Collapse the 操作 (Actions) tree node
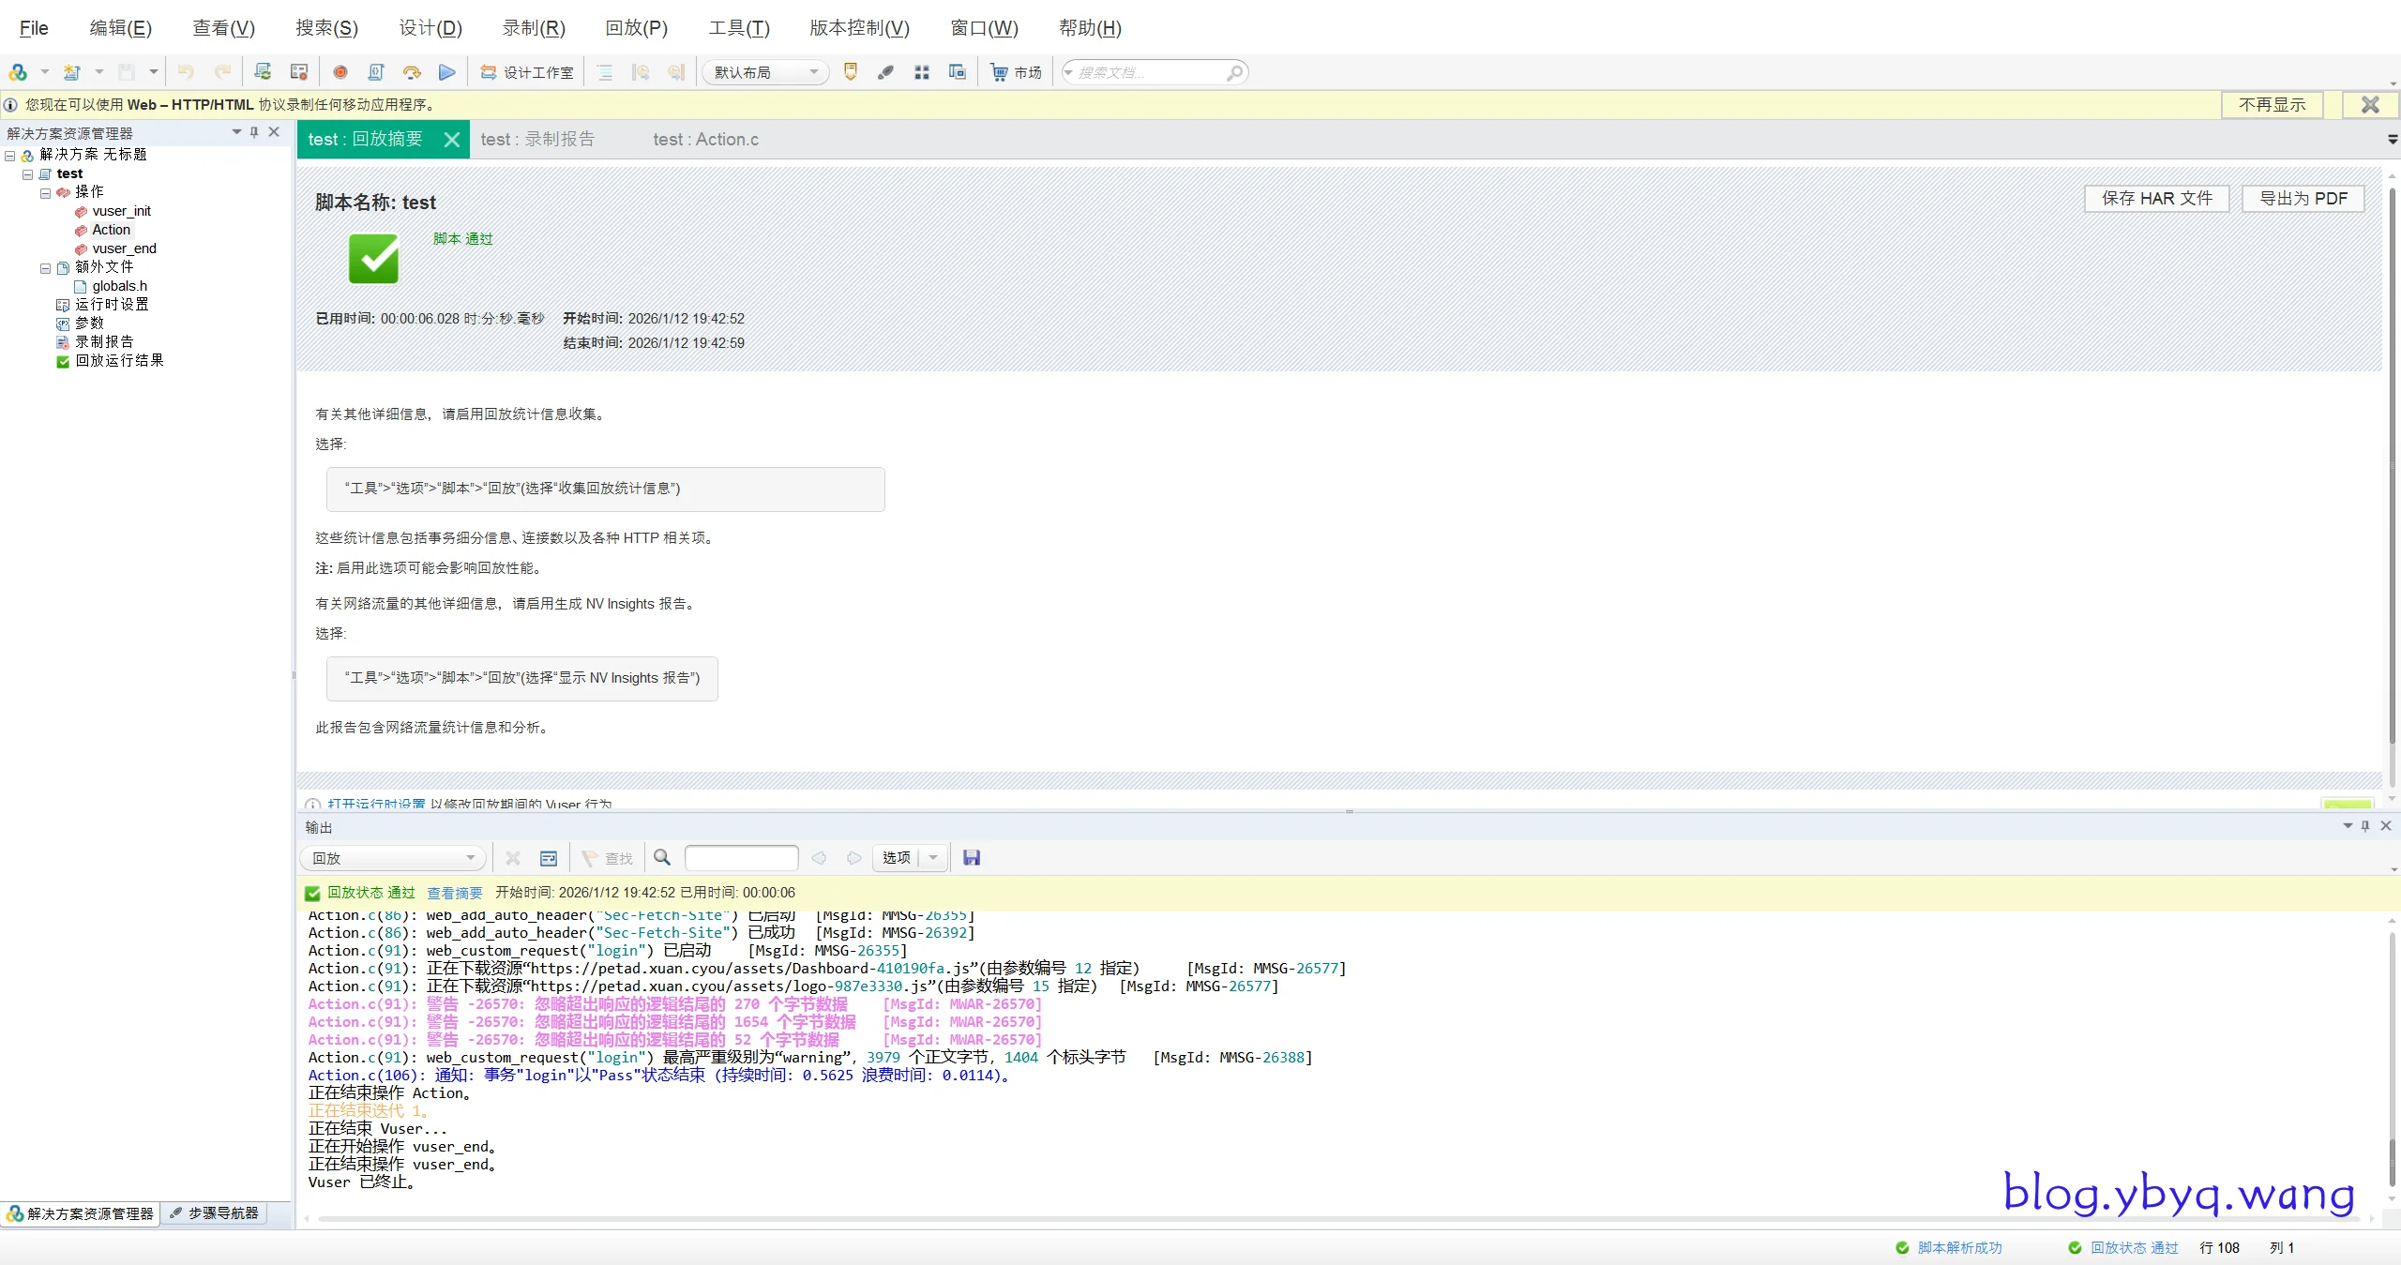 click(x=45, y=193)
